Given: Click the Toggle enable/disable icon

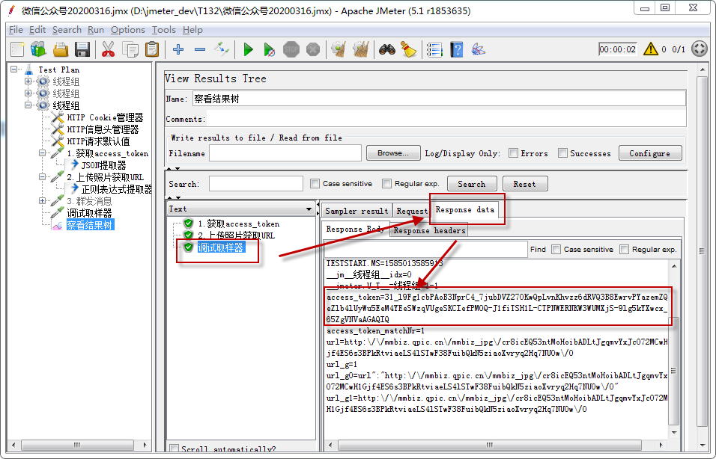Looking at the screenshot, I should [222, 49].
